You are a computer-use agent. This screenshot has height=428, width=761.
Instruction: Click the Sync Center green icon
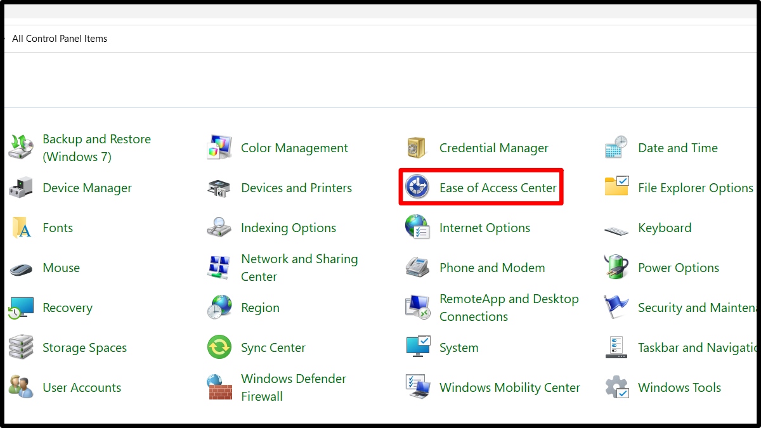[219, 347]
